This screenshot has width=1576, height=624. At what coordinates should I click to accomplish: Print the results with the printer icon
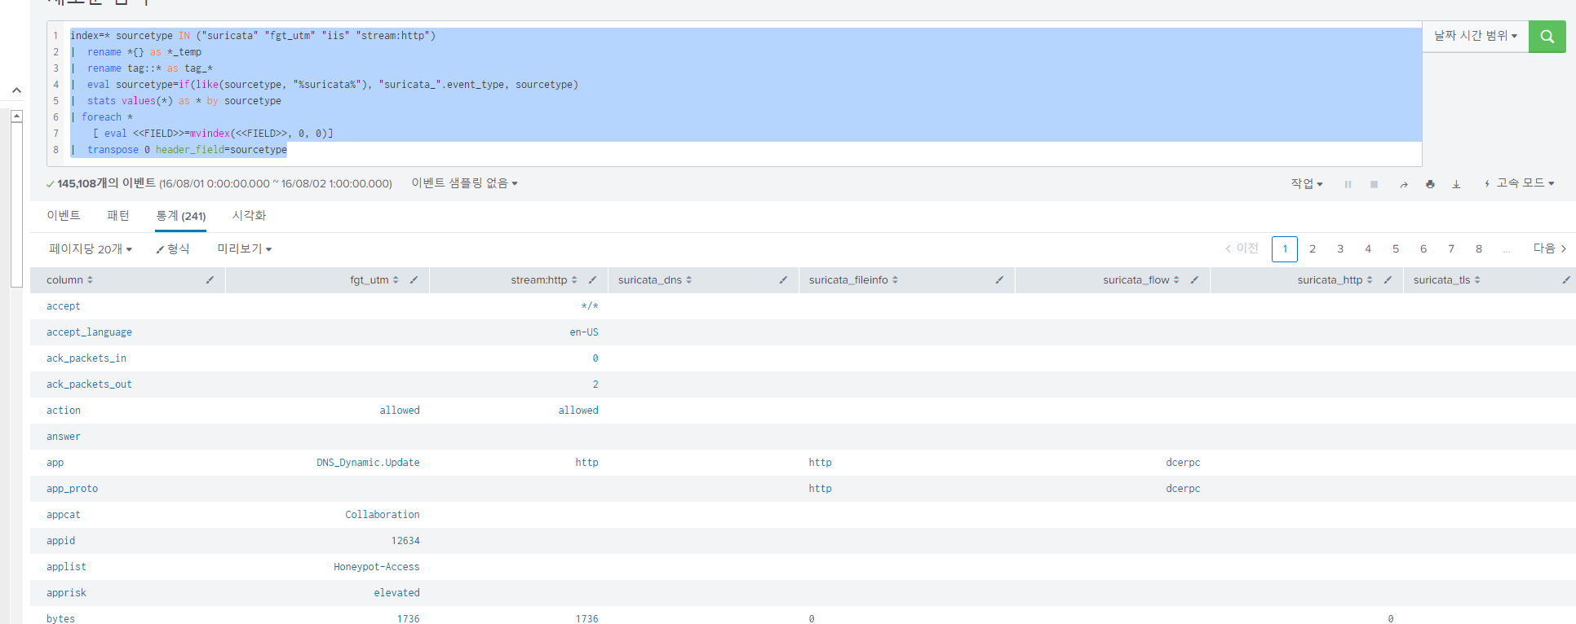1430,184
